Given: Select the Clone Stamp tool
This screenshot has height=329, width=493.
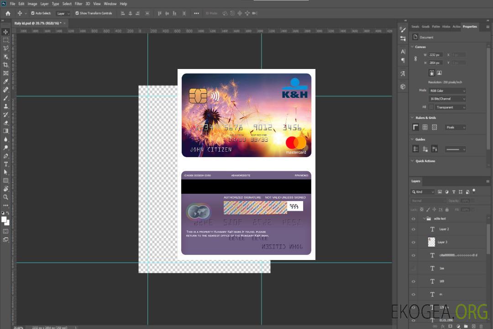Looking at the screenshot, I should [x=5, y=106].
